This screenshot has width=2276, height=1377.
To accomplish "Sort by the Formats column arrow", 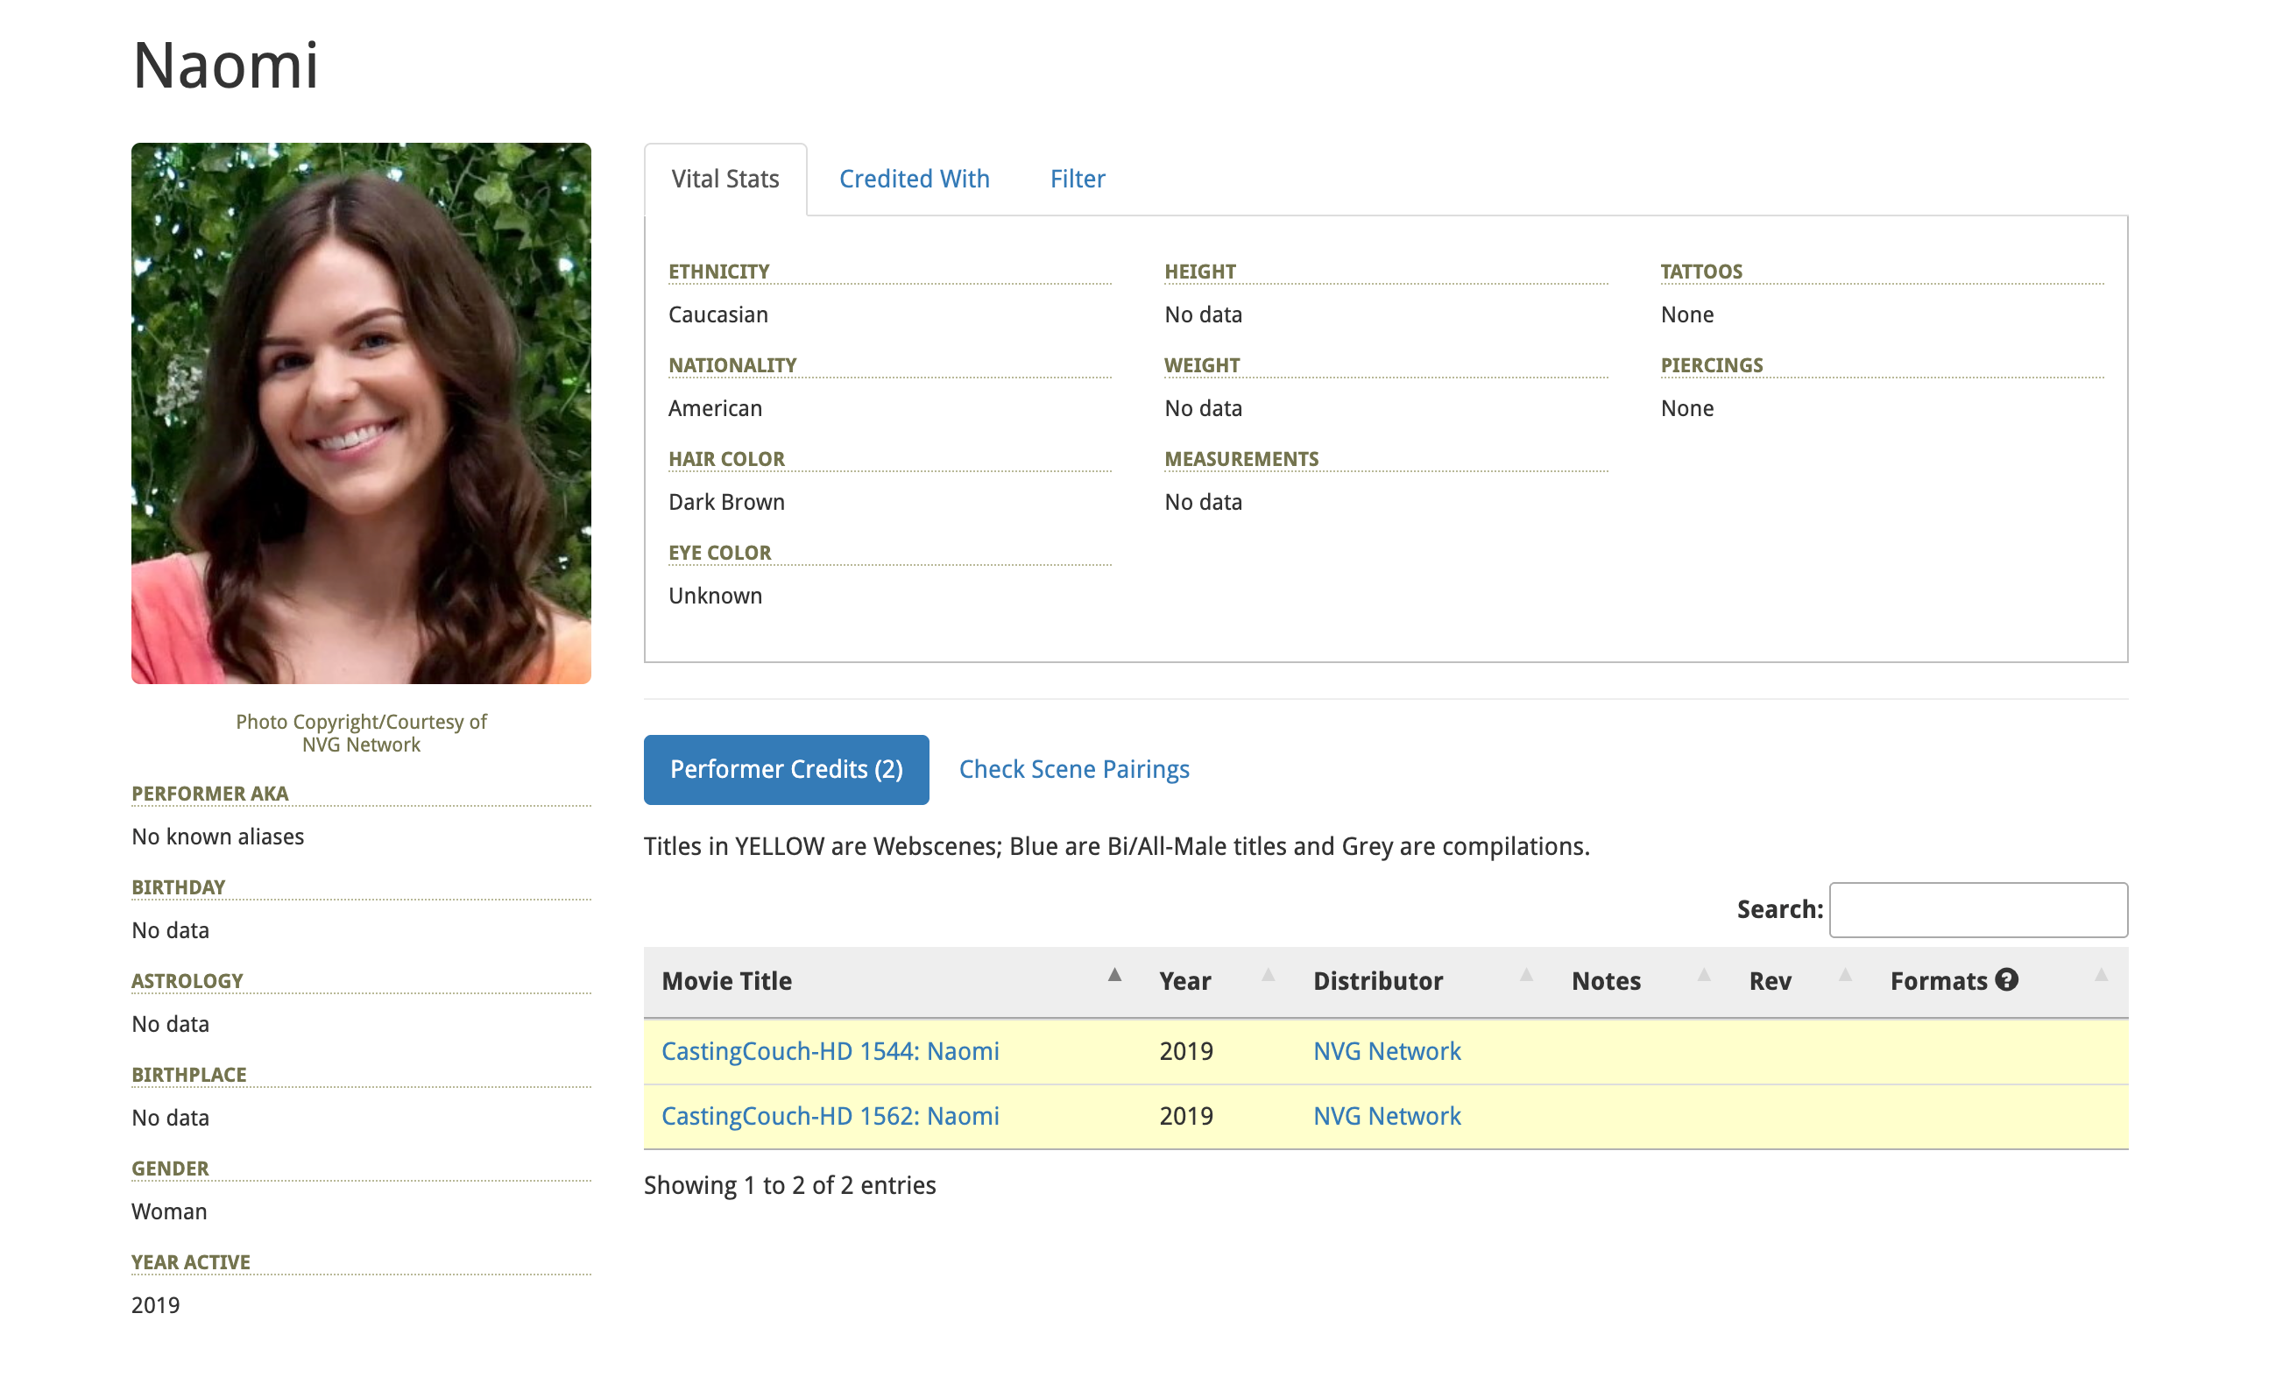I will pos(2101,975).
